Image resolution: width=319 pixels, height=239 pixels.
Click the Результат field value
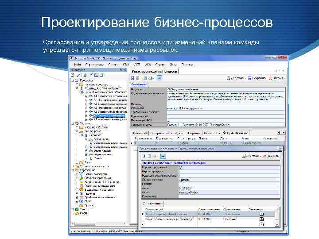click(x=226, y=108)
